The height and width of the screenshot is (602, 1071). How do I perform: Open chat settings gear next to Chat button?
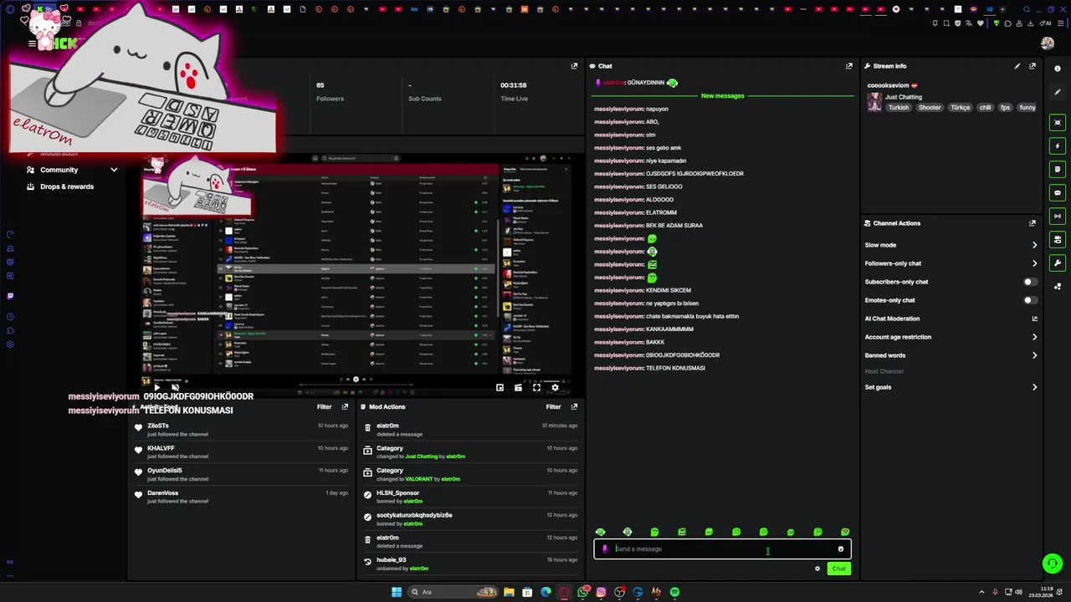(817, 569)
